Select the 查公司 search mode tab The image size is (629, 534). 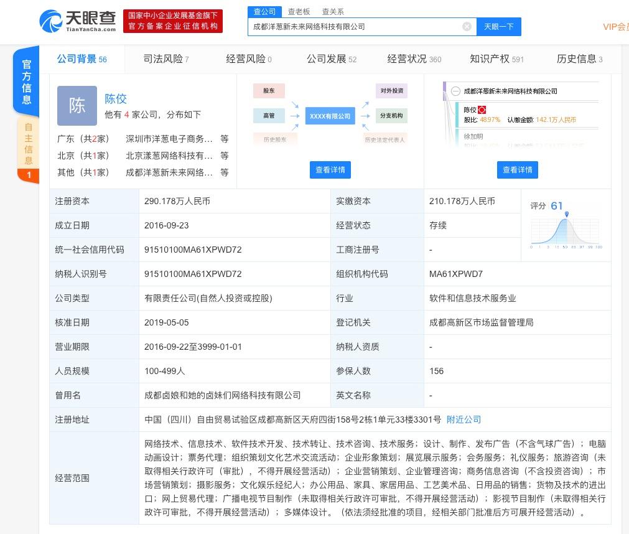[x=265, y=12]
